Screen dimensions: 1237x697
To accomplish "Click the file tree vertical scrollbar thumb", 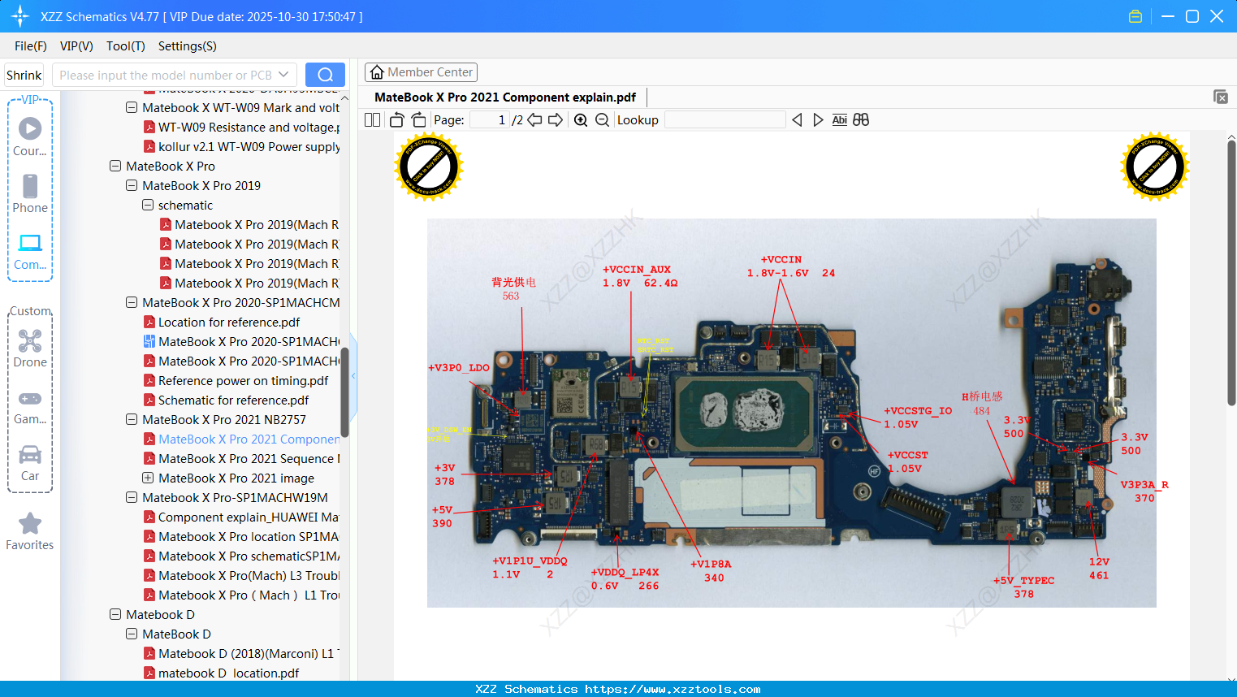I will [345, 392].
